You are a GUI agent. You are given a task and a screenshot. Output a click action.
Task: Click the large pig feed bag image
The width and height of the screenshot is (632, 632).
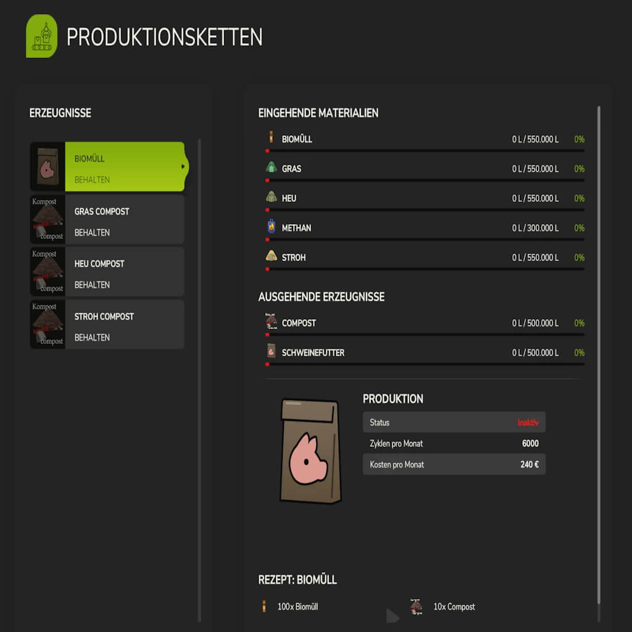pos(310,451)
